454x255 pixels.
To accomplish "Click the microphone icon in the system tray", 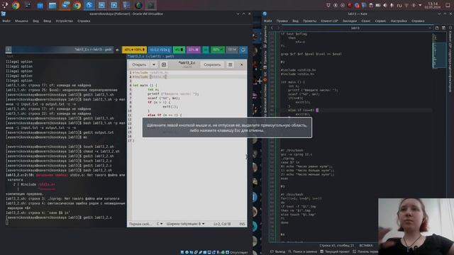I will [392, 5].
